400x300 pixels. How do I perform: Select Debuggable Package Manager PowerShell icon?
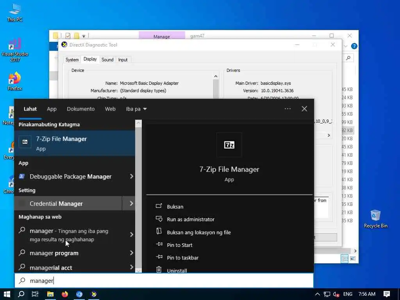[x=22, y=176]
